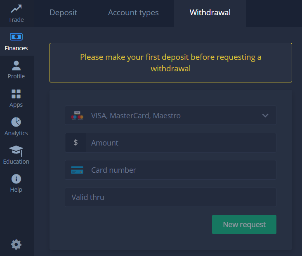Focus the Valid thru field

(171, 197)
